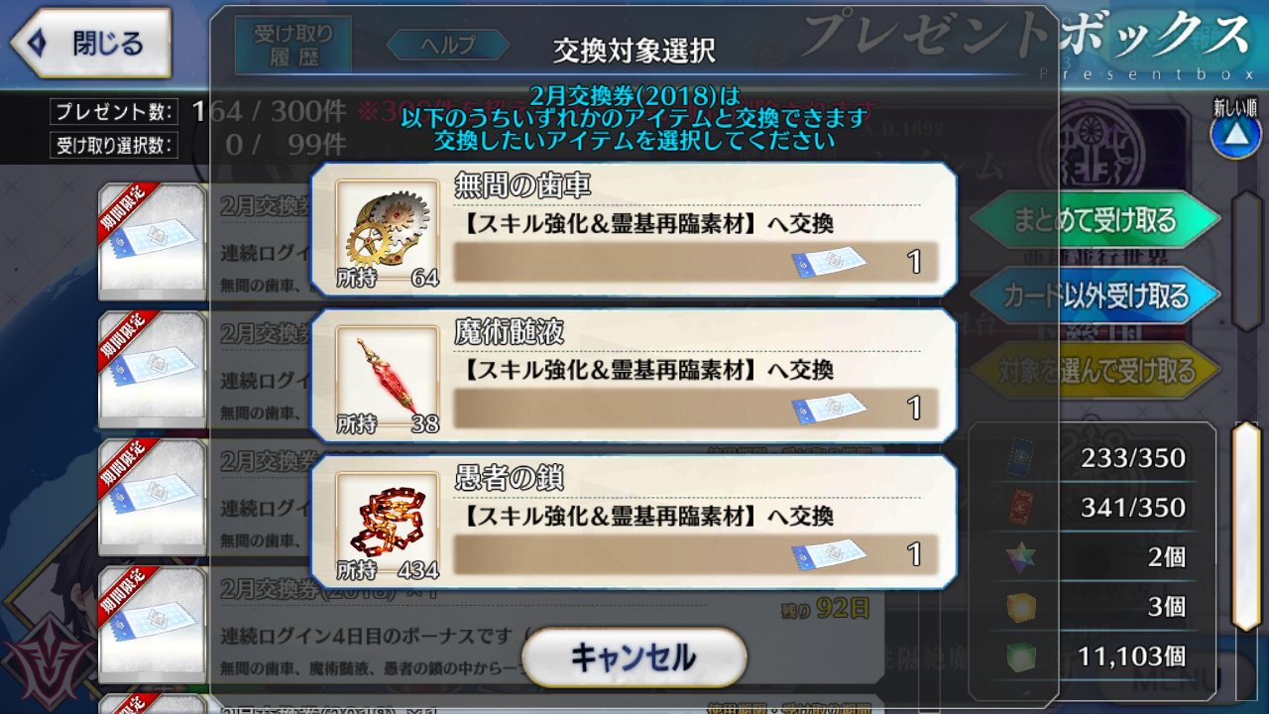The image size is (1269, 714).
Task: Click 対象を選んで受け取る yellow button
Action: tap(1095, 370)
